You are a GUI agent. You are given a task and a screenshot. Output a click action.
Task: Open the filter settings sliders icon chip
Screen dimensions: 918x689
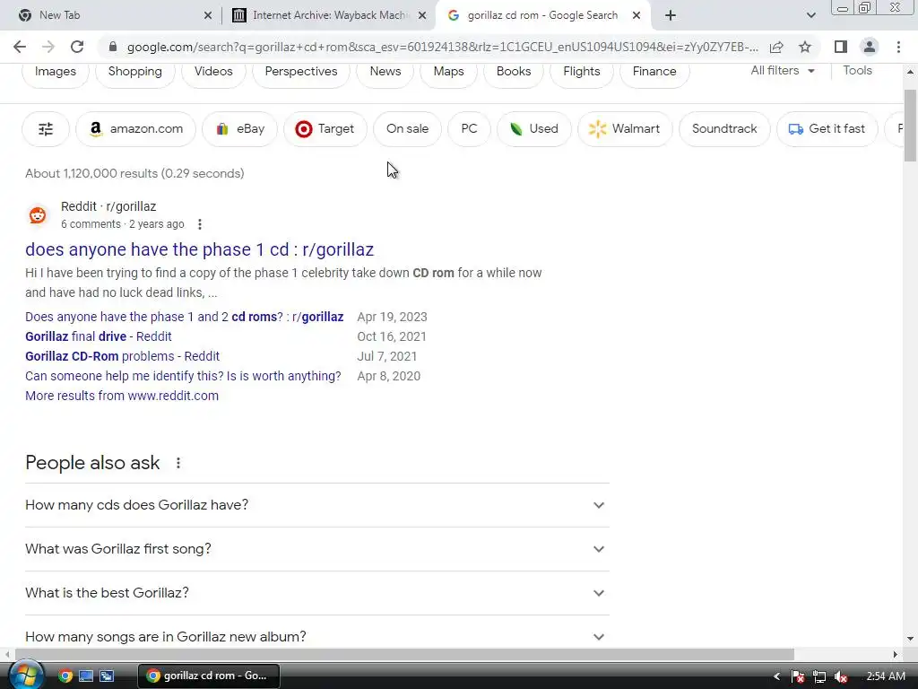pyautogui.click(x=46, y=129)
